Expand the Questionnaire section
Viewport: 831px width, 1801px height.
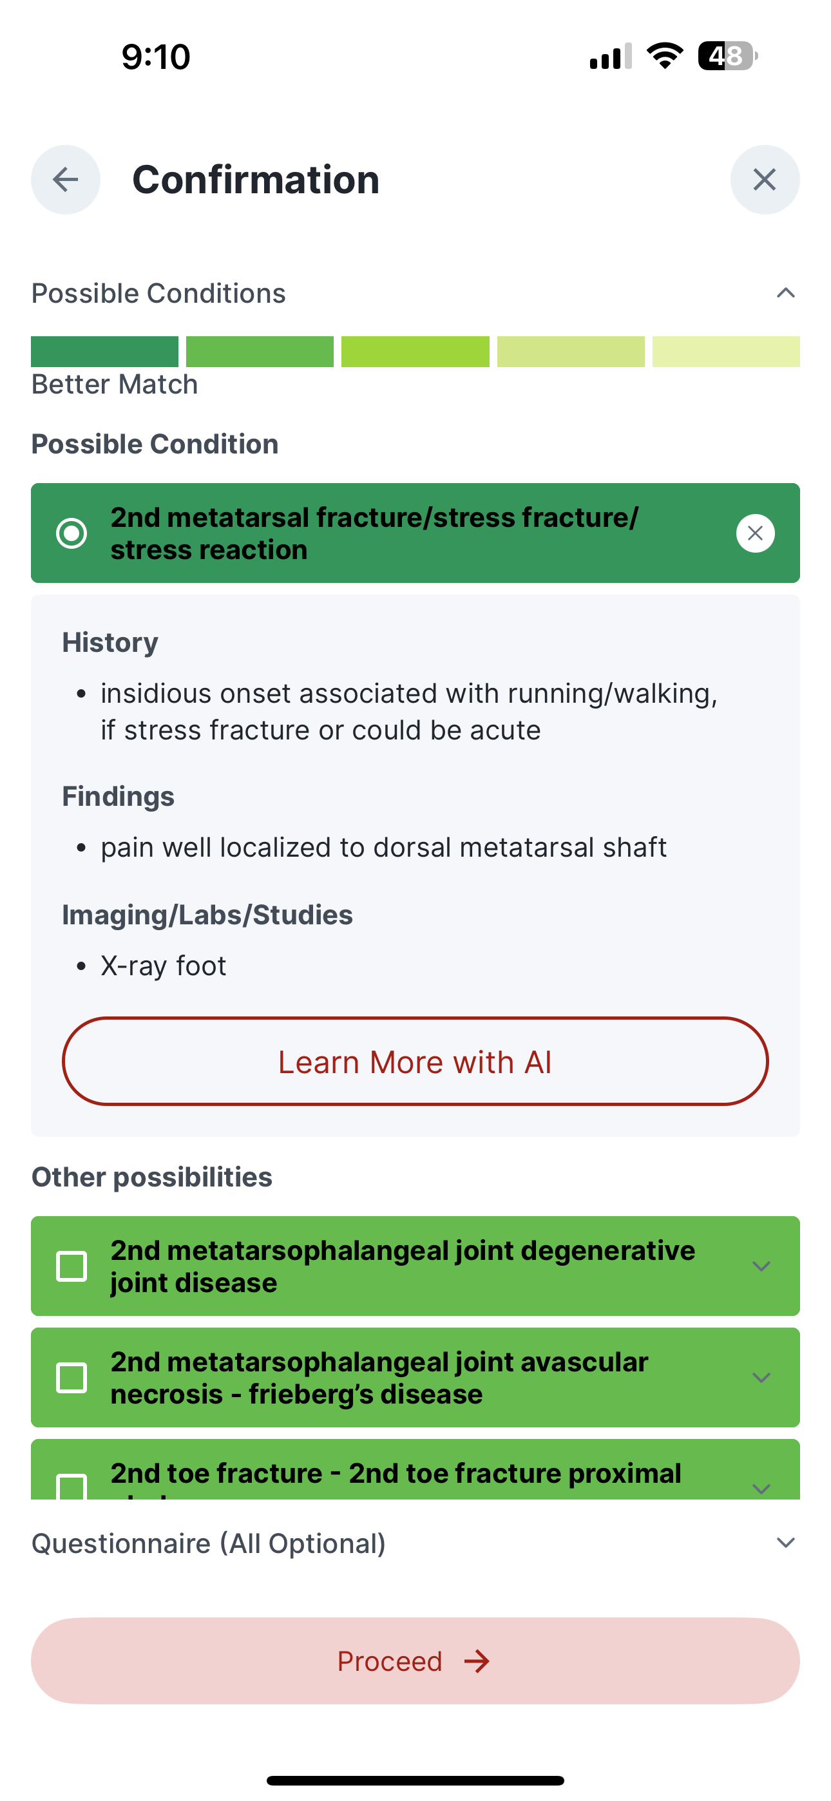pos(785,1543)
